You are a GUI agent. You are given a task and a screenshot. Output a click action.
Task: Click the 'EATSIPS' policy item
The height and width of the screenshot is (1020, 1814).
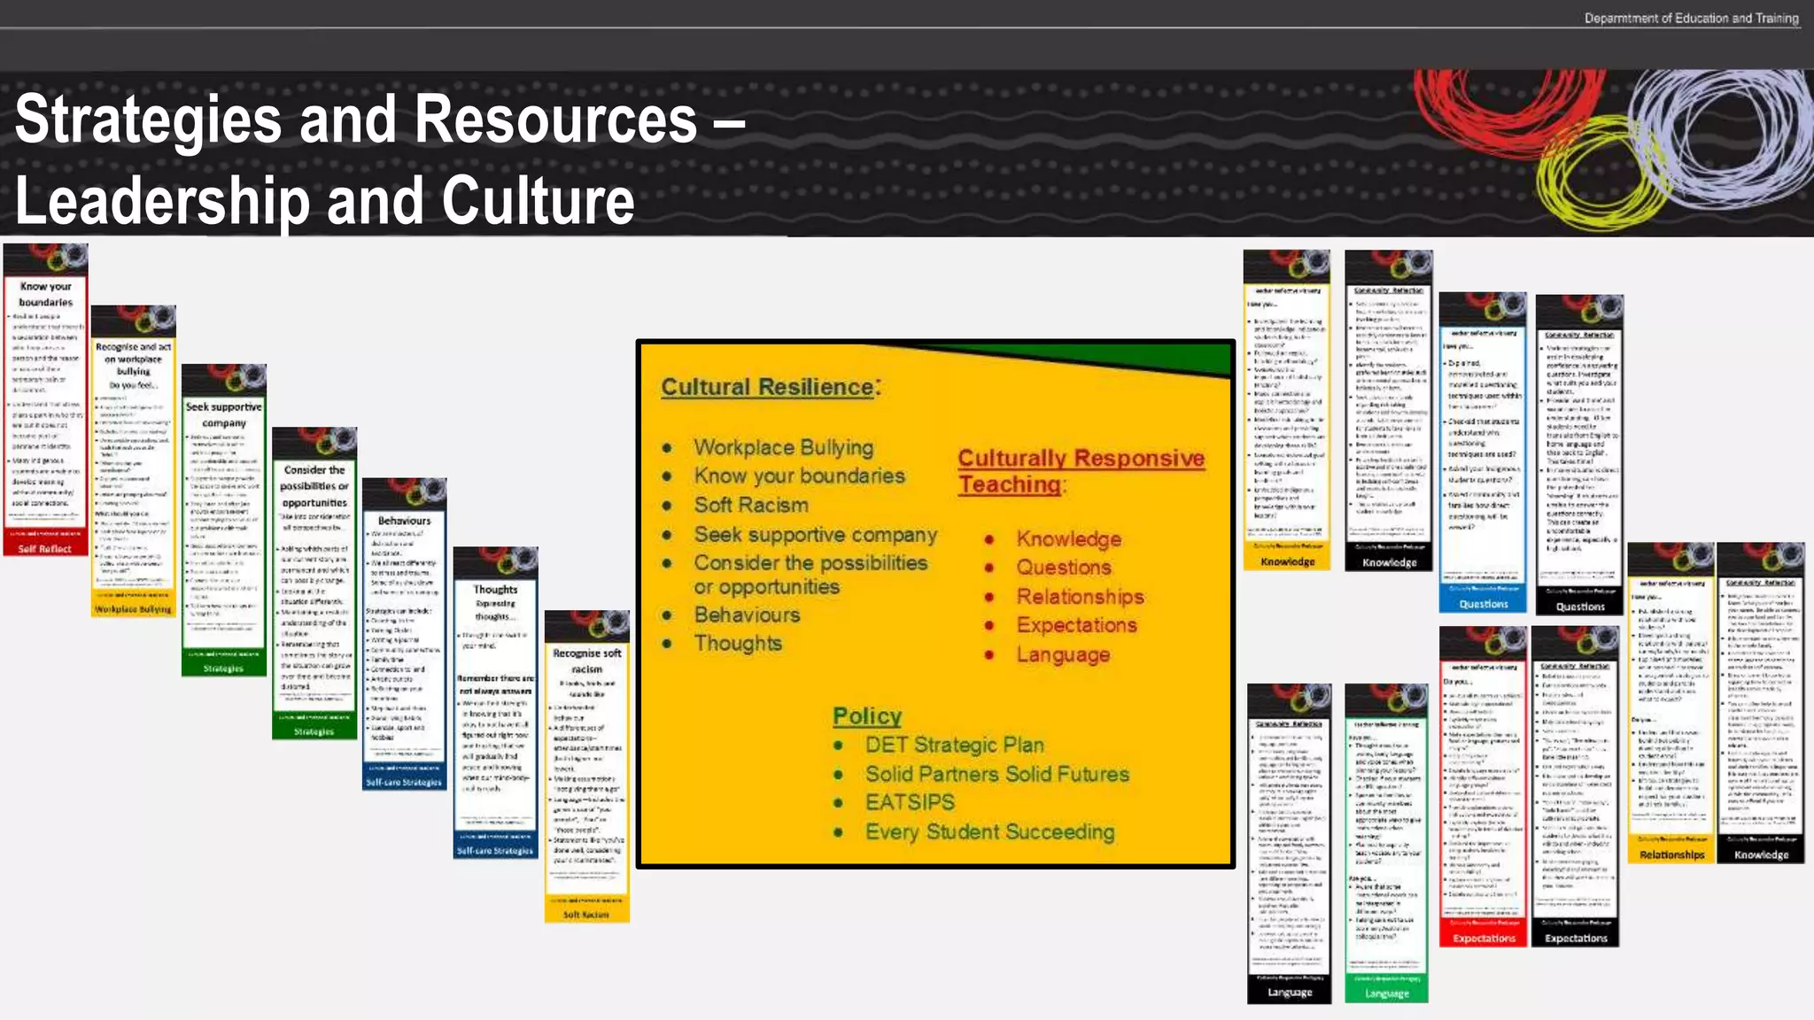coord(910,802)
